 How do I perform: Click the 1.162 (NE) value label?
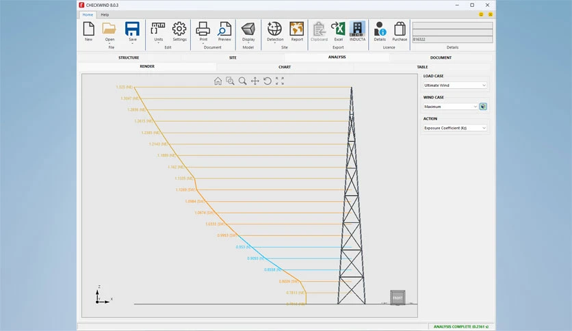coord(177,167)
